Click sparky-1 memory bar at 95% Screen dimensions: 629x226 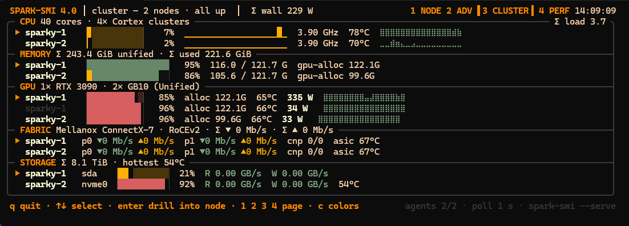(x=128, y=65)
